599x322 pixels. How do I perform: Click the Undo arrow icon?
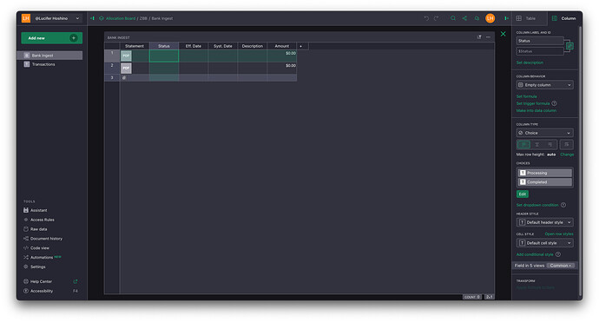click(426, 18)
